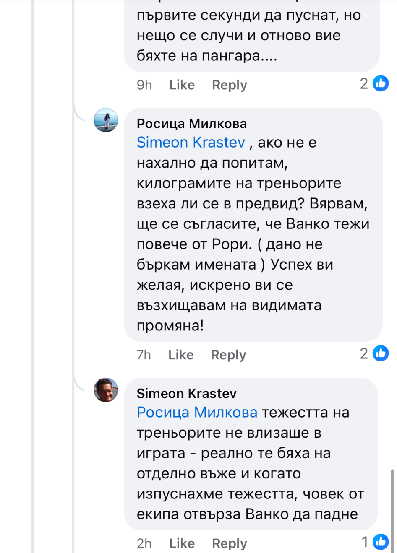The width and height of the screenshot is (397, 553).
Task: Like the comment posted 9h ago
Action: (x=182, y=85)
